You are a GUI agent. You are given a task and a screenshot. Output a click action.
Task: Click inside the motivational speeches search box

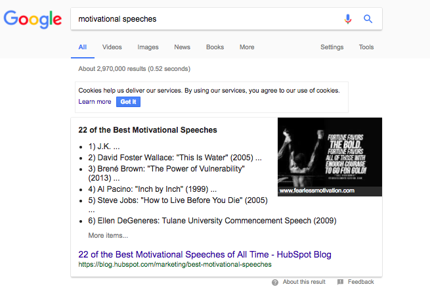coord(204,19)
